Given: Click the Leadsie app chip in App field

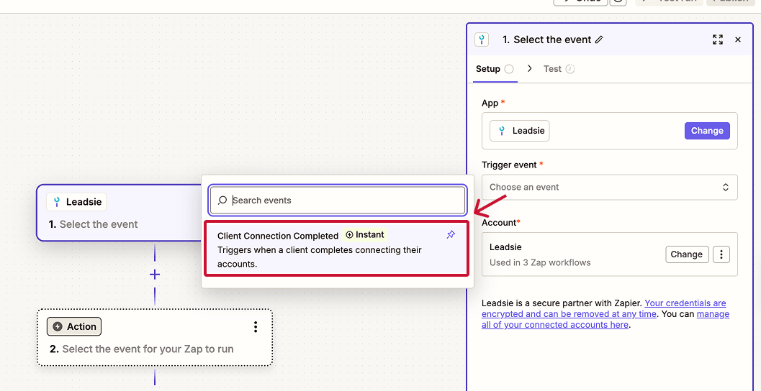Looking at the screenshot, I should point(519,131).
